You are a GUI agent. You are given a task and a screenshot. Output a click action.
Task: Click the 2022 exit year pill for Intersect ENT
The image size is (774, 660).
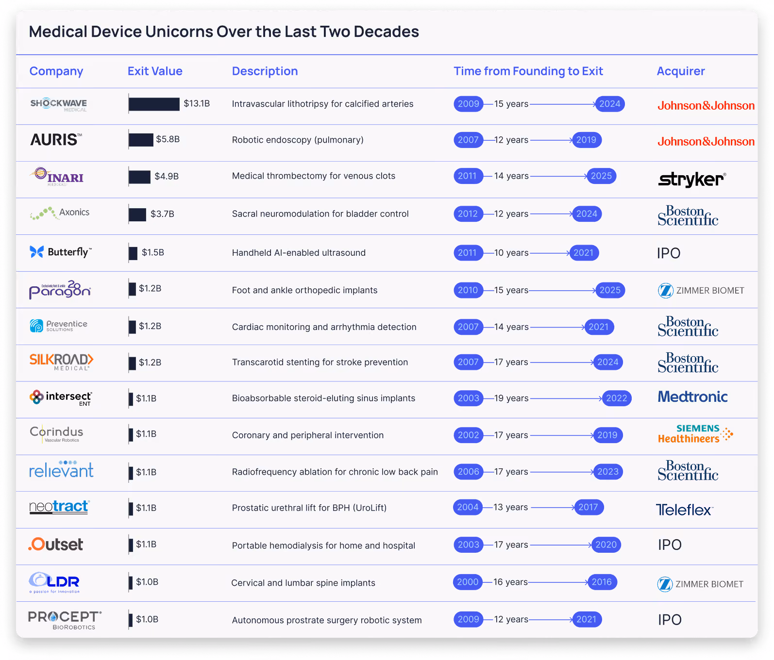617,398
